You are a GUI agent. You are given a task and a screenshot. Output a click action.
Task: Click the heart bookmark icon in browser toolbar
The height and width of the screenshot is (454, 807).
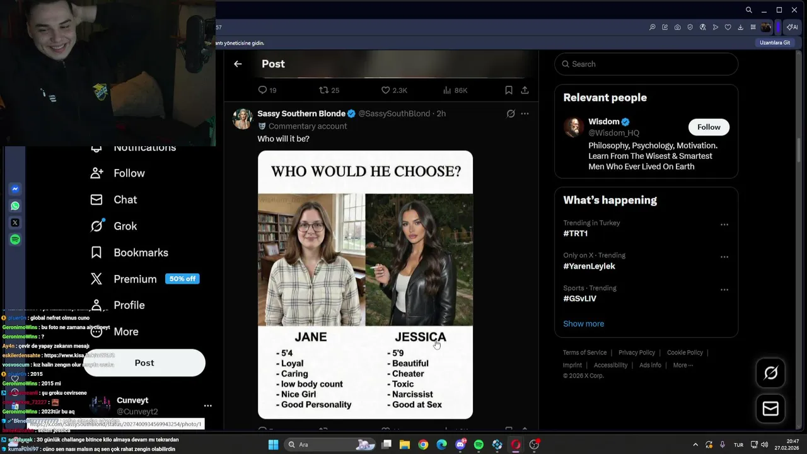pyautogui.click(x=728, y=27)
